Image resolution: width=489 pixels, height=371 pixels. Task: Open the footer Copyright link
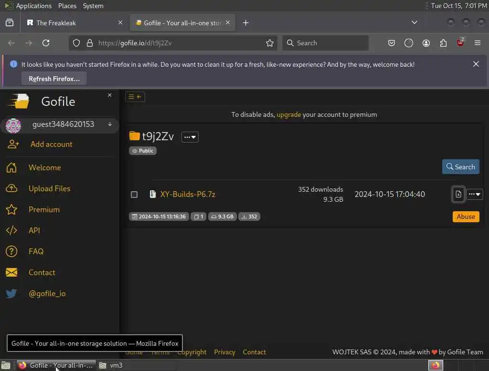tap(191, 352)
